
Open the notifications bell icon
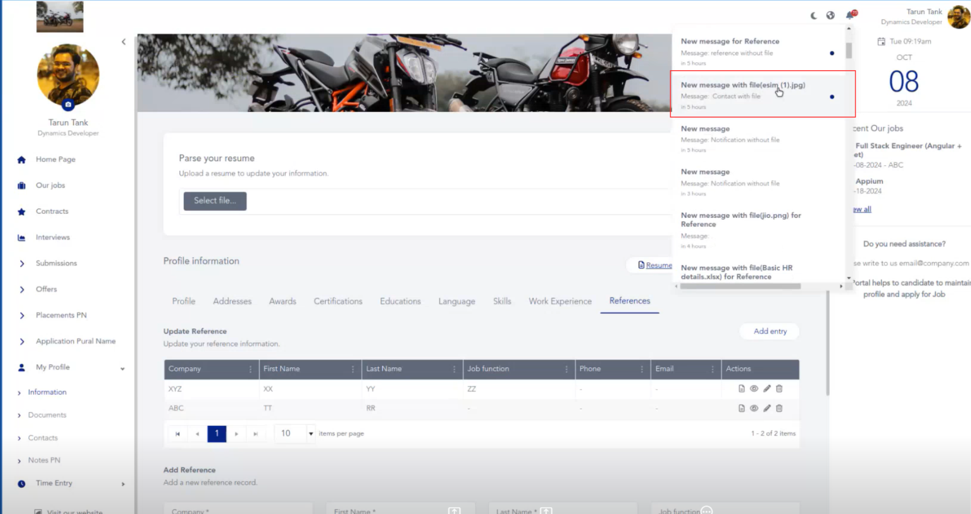(851, 15)
